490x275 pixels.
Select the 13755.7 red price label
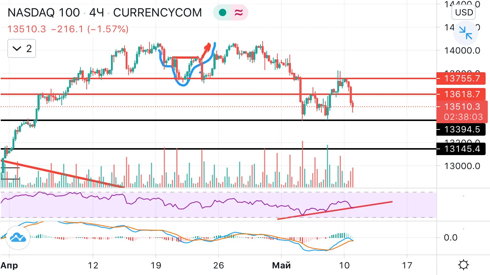point(462,78)
